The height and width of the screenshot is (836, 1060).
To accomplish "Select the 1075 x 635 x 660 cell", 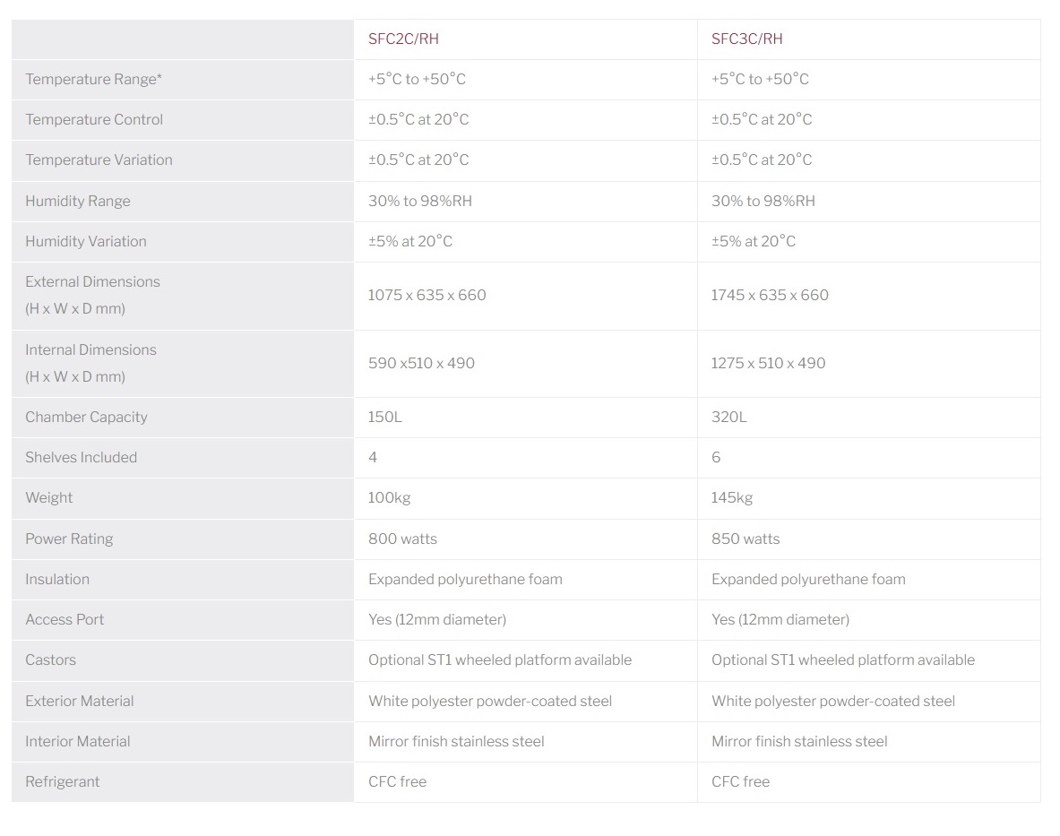I will point(427,295).
